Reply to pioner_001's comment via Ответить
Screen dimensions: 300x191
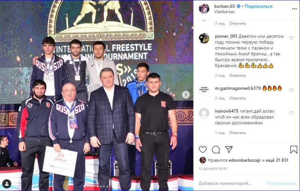pyautogui.click(x=238, y=75)
